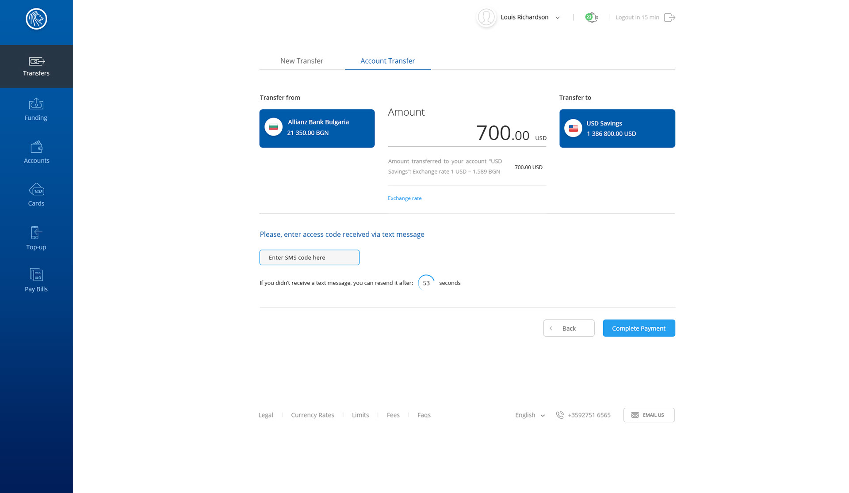Focus the Enter SMS code field
The width and height of the screenshot is (849, 493).
[x=309, y=258]
